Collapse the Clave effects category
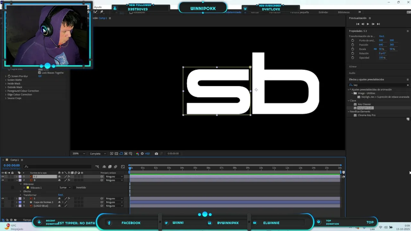The width and height of the screenshot is (411, 231). point(349,101)
